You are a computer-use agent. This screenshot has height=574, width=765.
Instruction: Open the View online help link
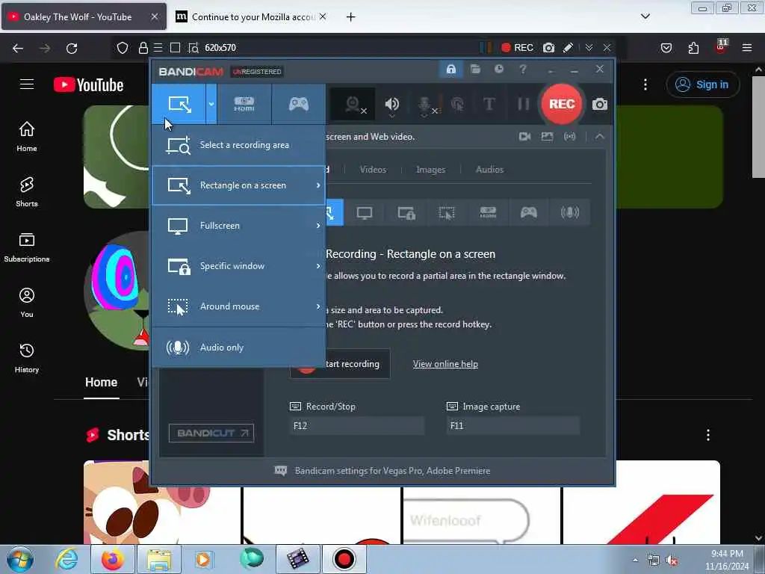445,364
